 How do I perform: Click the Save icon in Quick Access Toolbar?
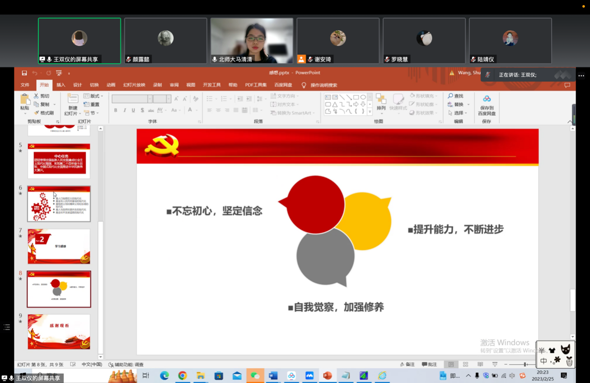pos(24,73)
